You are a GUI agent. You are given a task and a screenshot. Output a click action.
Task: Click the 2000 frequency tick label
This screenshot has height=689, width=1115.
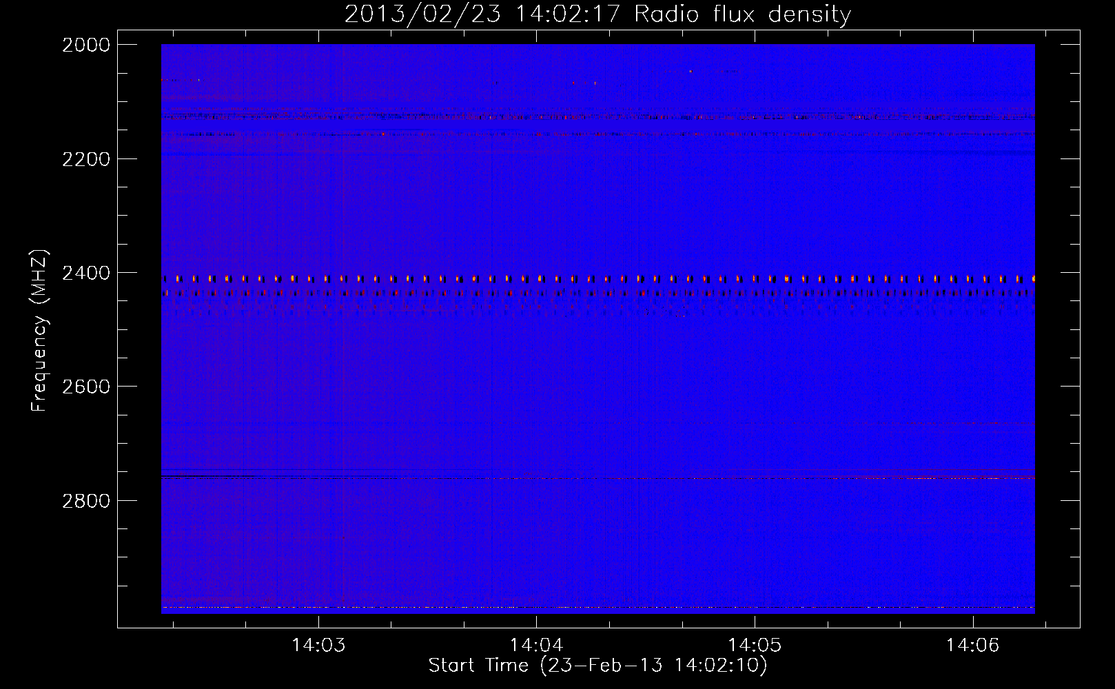[x=86, y=45]
